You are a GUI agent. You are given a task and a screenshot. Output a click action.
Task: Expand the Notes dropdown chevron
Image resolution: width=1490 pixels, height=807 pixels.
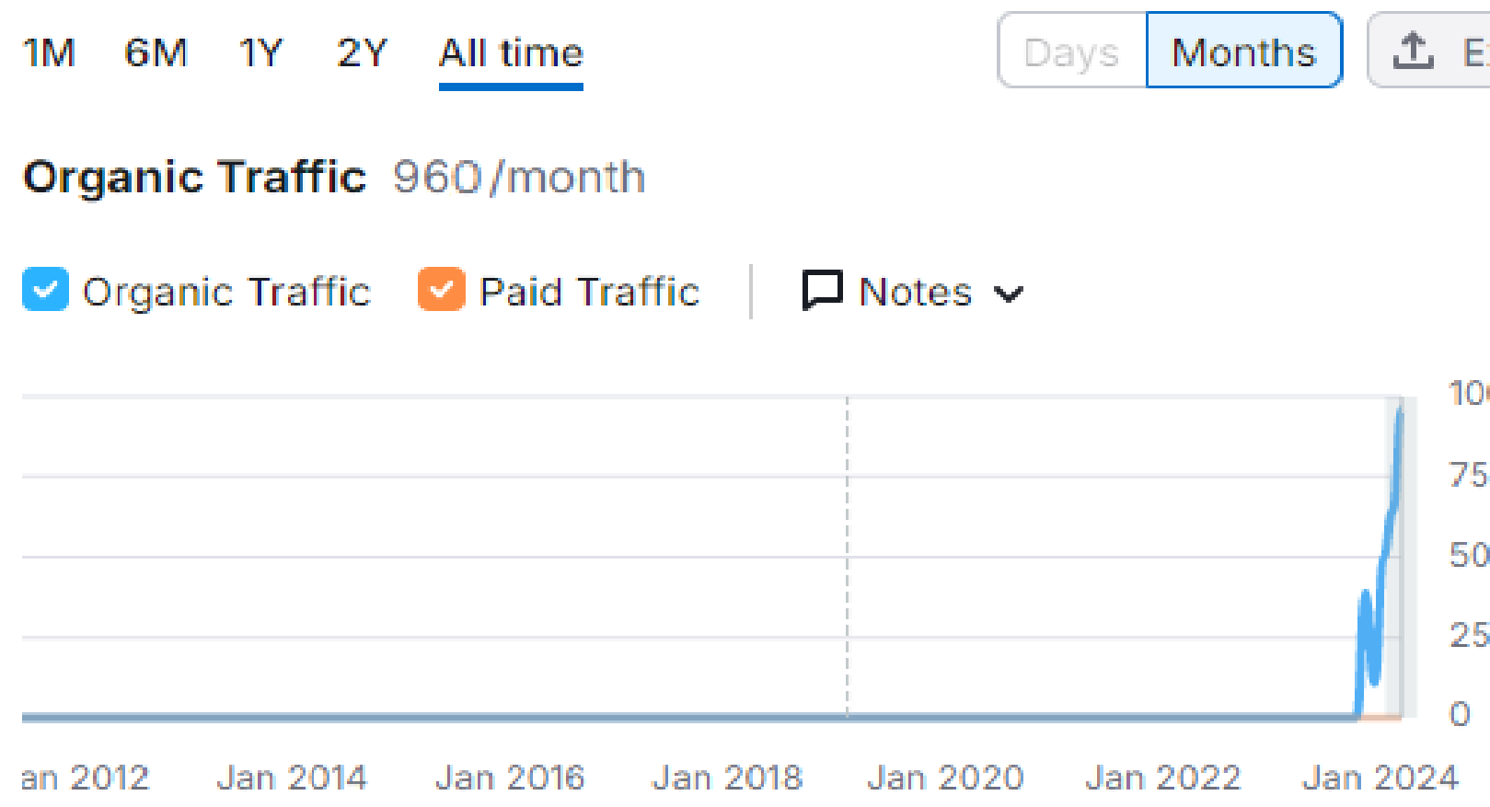click(x=1009, y=294)
